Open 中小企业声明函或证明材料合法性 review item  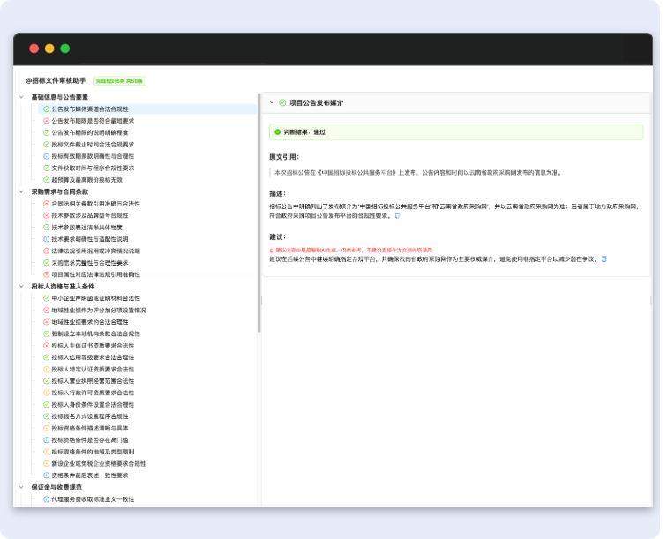95,298
